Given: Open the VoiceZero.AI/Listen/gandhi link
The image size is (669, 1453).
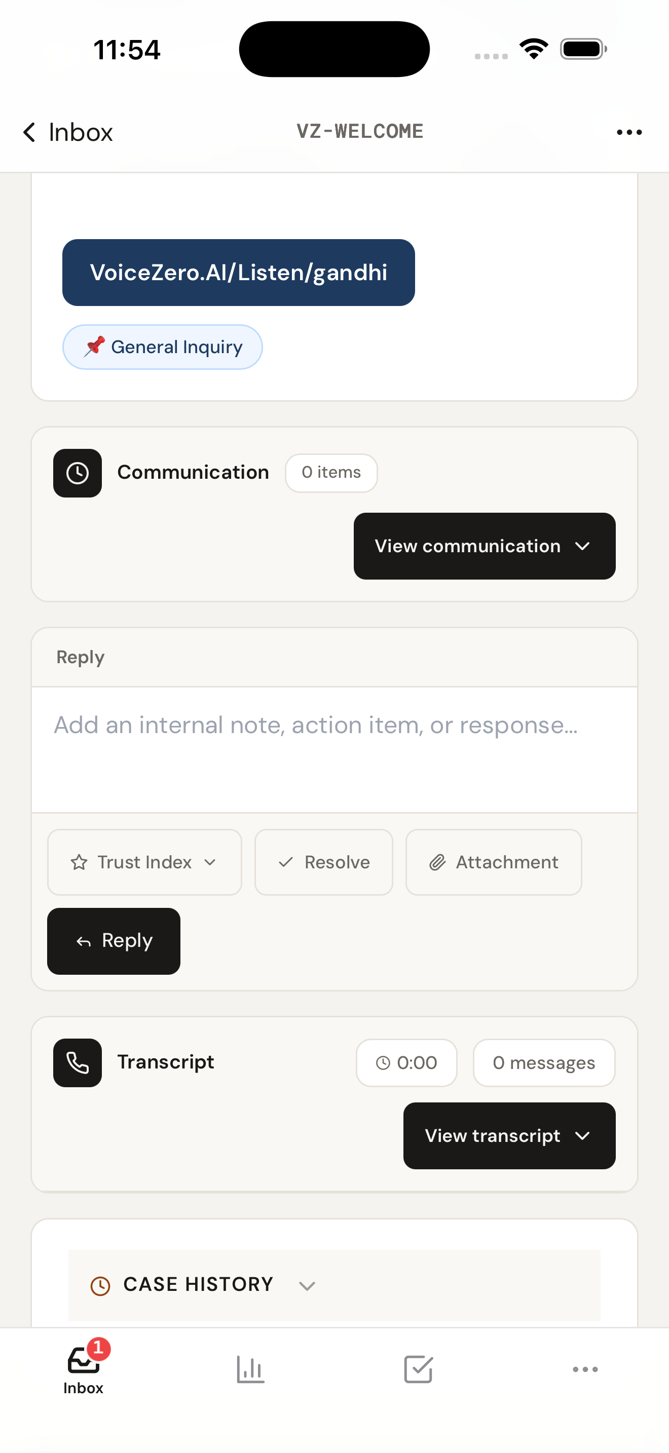Looking at the screenshot, I should coord(238,273).
